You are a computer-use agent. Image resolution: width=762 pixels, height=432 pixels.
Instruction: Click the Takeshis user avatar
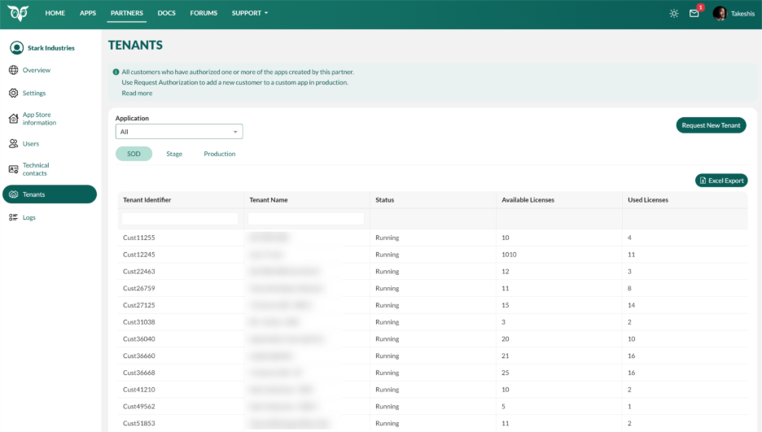pos(720,14)
